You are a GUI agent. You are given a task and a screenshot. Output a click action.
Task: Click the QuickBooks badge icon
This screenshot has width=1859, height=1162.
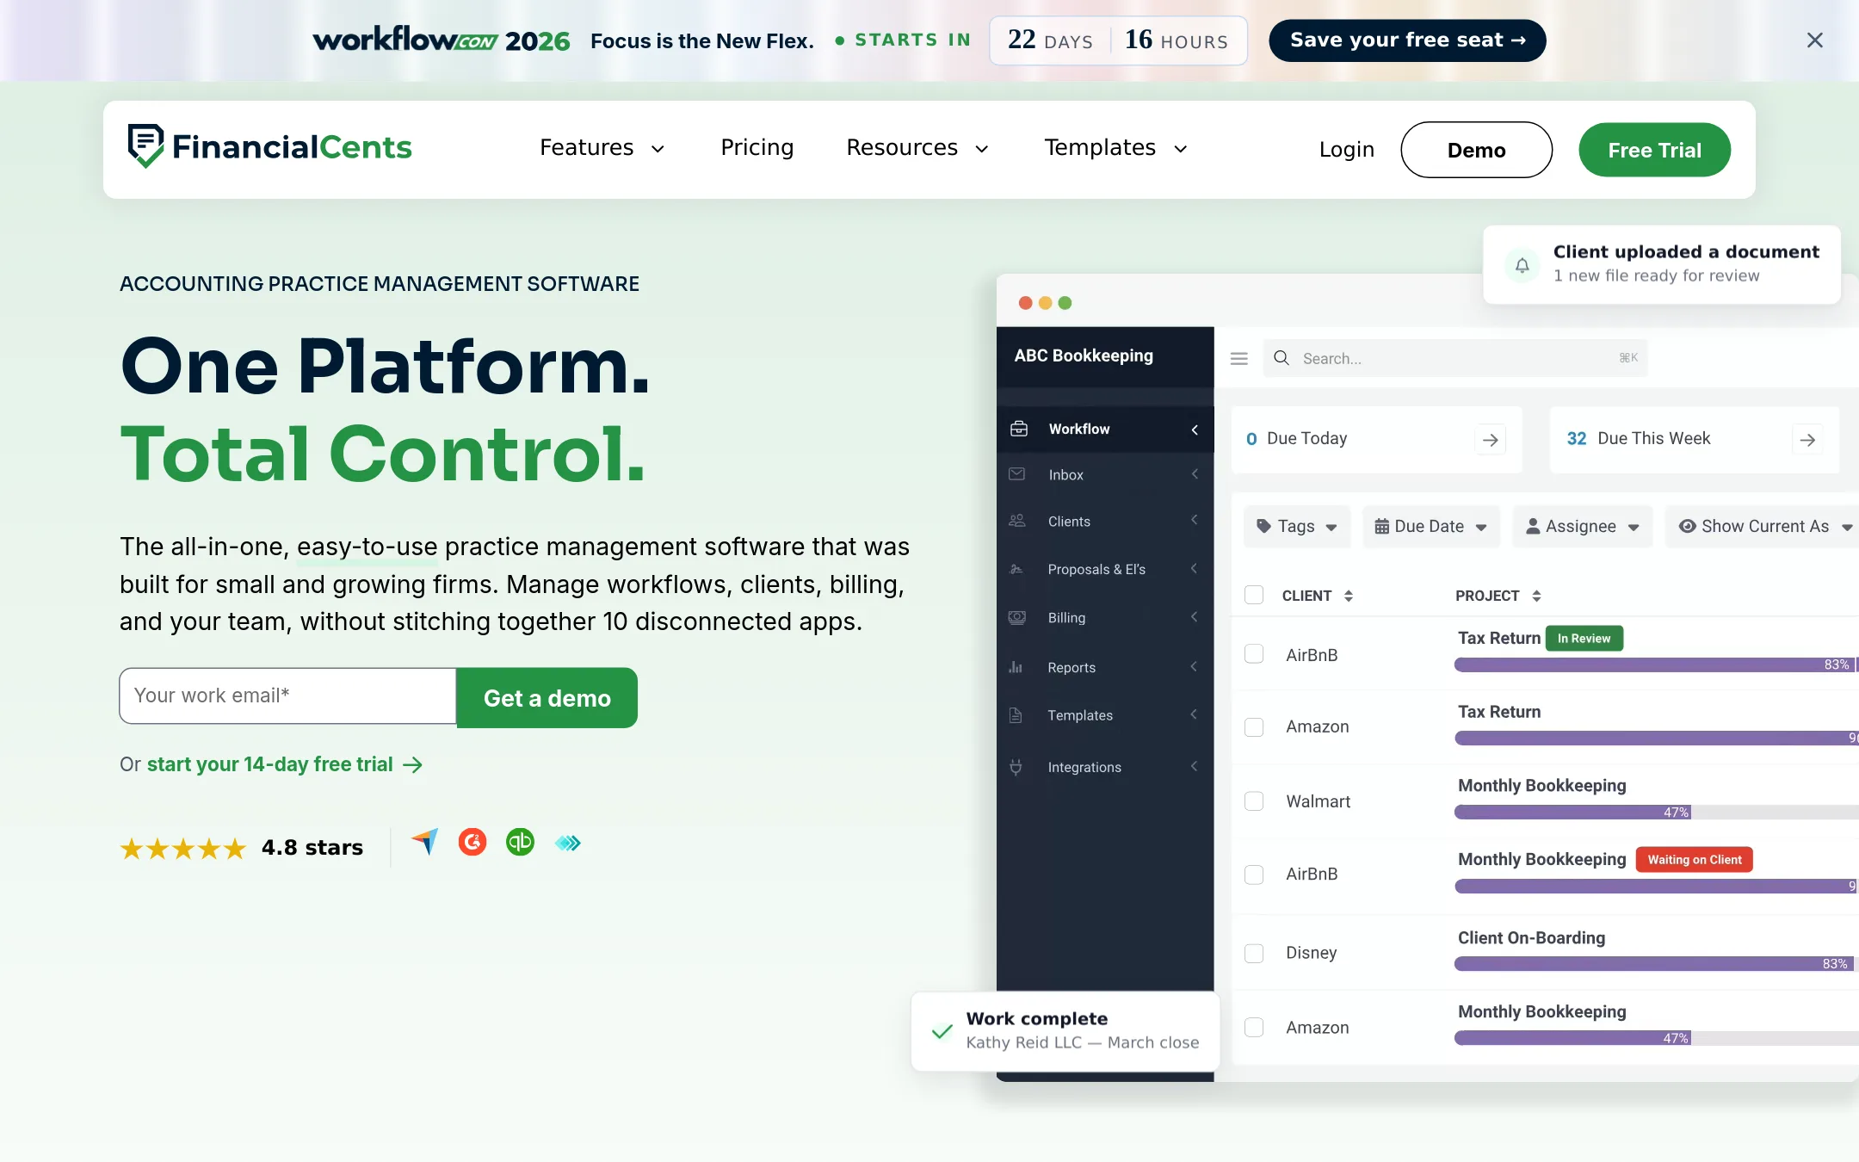point(520,842)
